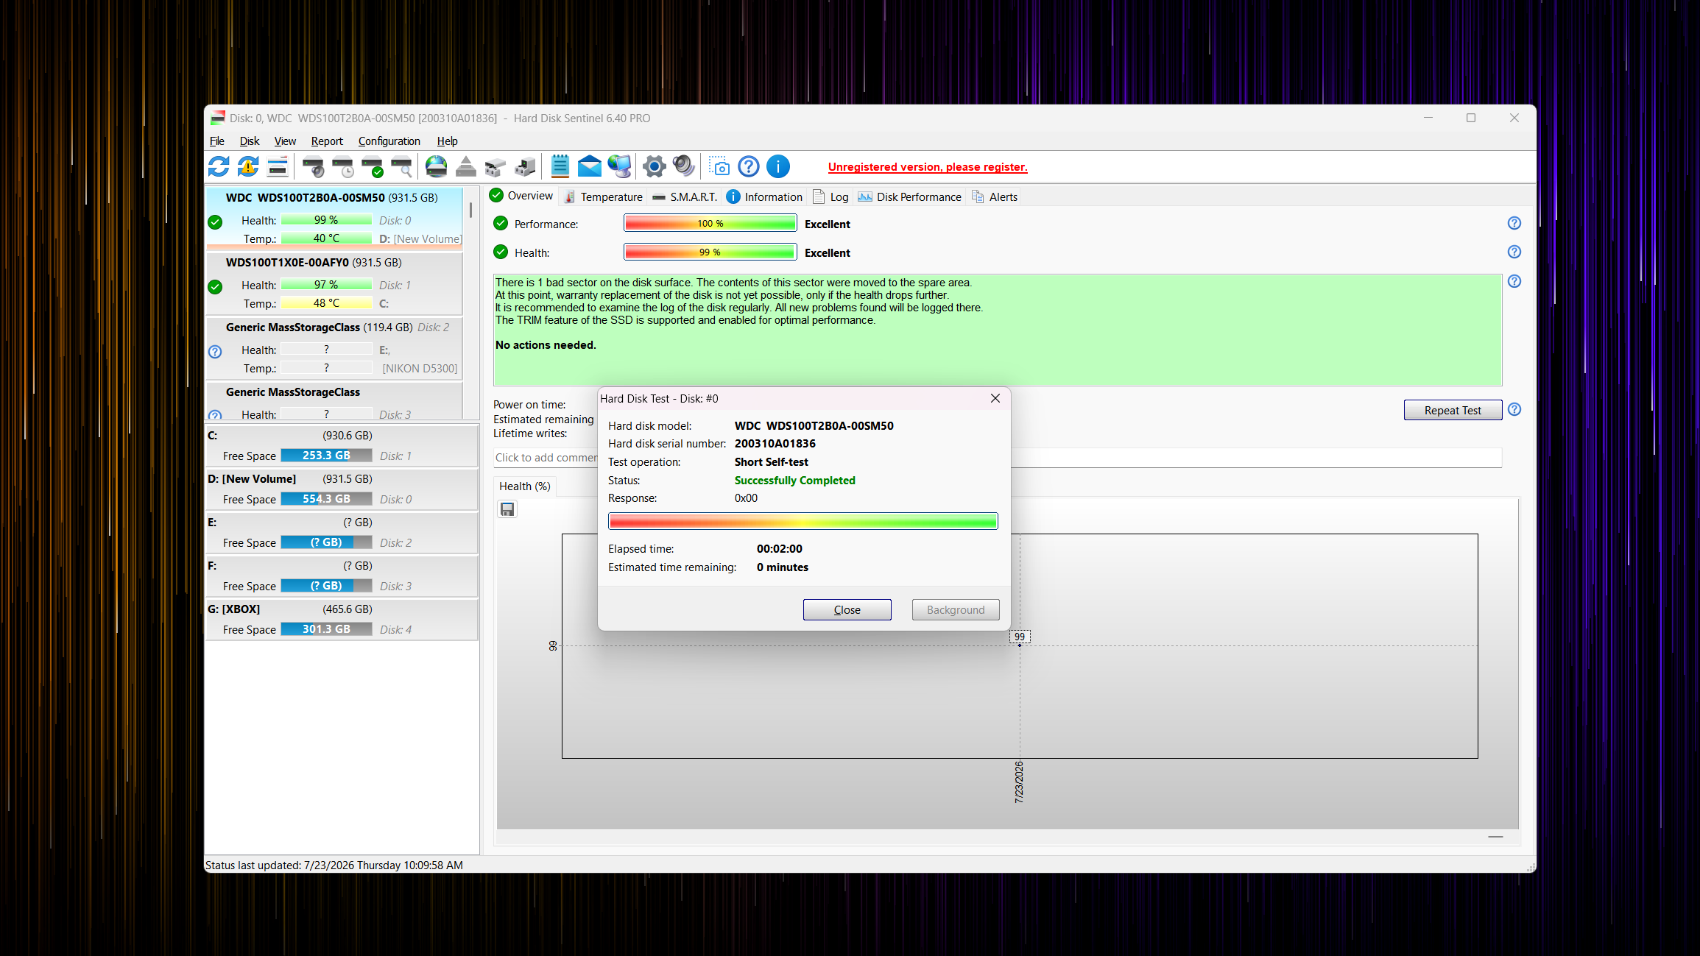The width and height of the screenshot is (1700, 956).
Task: Select the WDS100T1X0E-00AFY0 disk entry
Action: (x=334, y=284)
